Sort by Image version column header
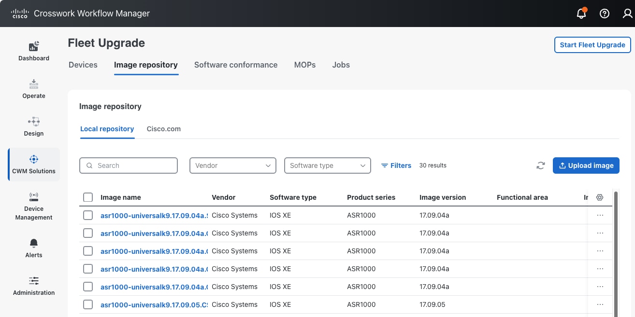Image resolution: width=635 pixels, height=317 pixels. click(x=443, y=197)
